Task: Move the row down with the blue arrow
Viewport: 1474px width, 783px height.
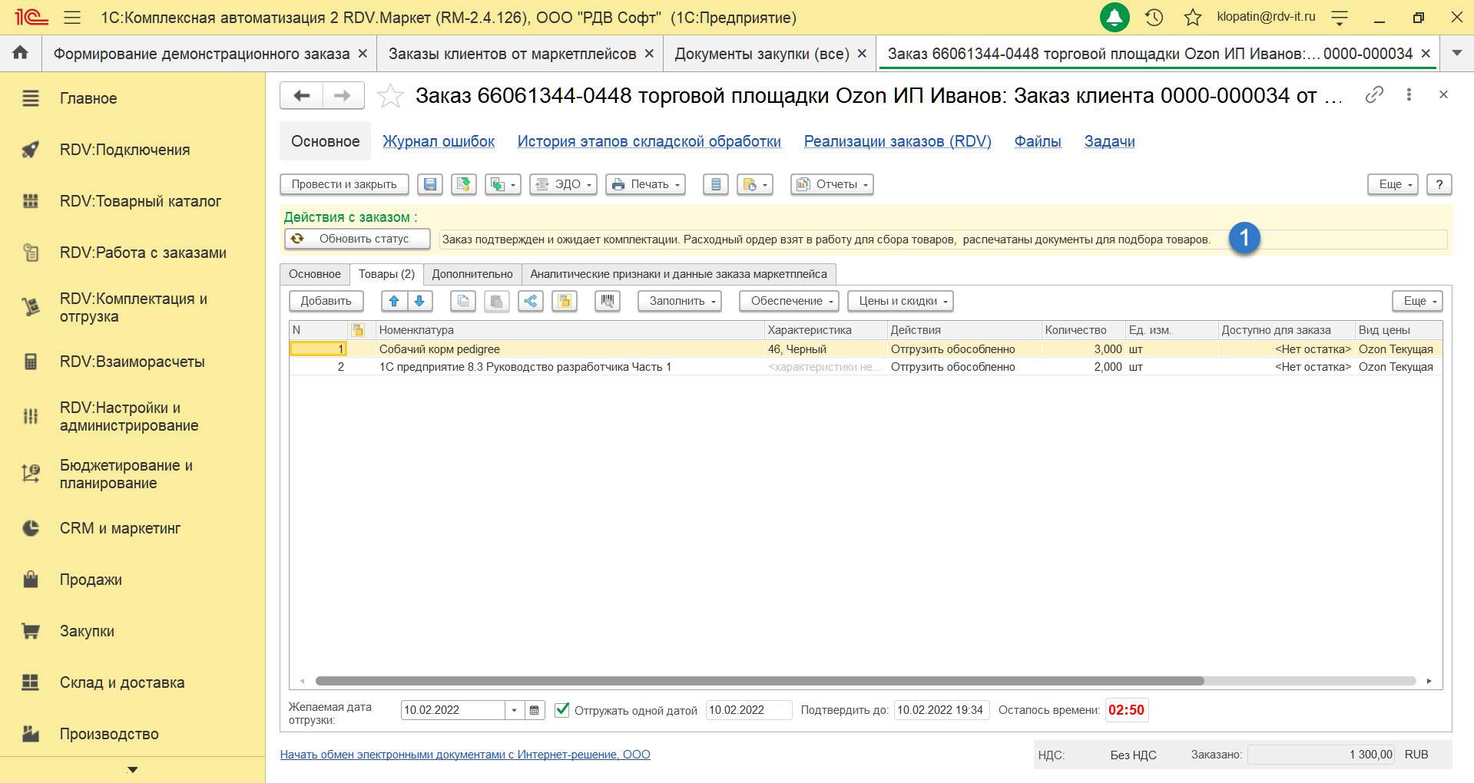Action: click(x=419, y=301)
